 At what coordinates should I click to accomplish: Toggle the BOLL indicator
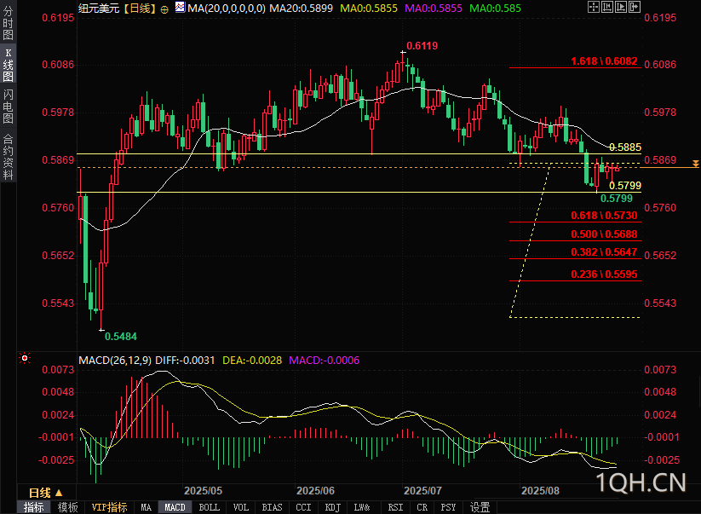[x=209, y=507]
